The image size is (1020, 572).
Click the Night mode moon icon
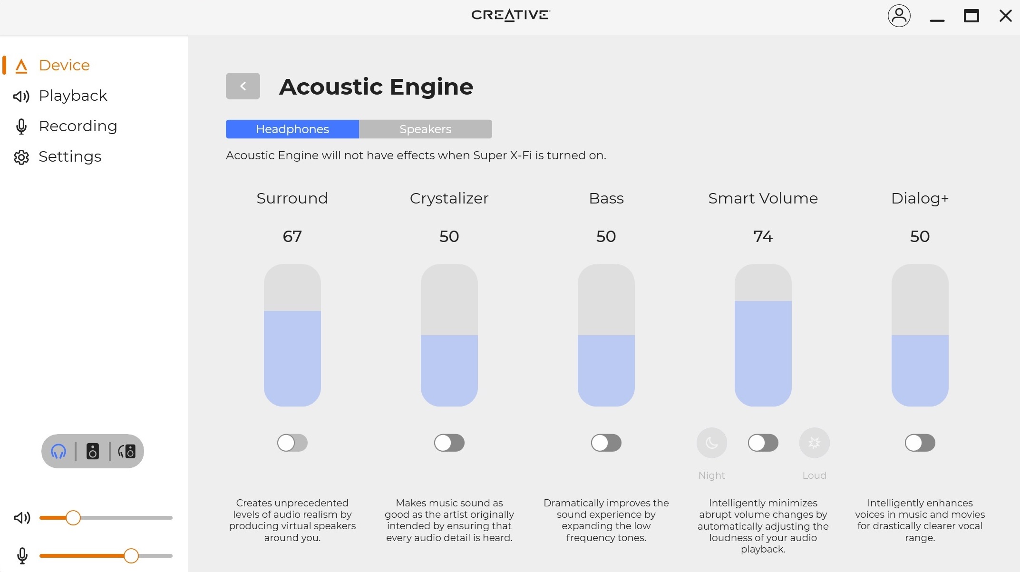[x=711, y=443]
